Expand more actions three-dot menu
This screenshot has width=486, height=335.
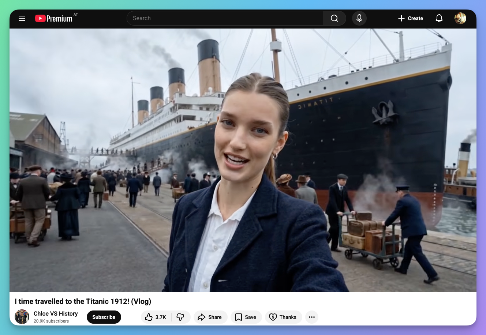coord(311,317)
